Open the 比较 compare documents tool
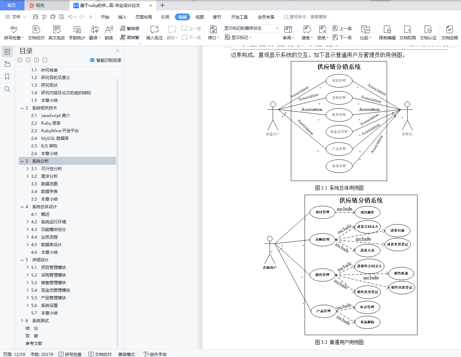Image resolution: width=461 pixels, height=357 pixels. point(365,33)
